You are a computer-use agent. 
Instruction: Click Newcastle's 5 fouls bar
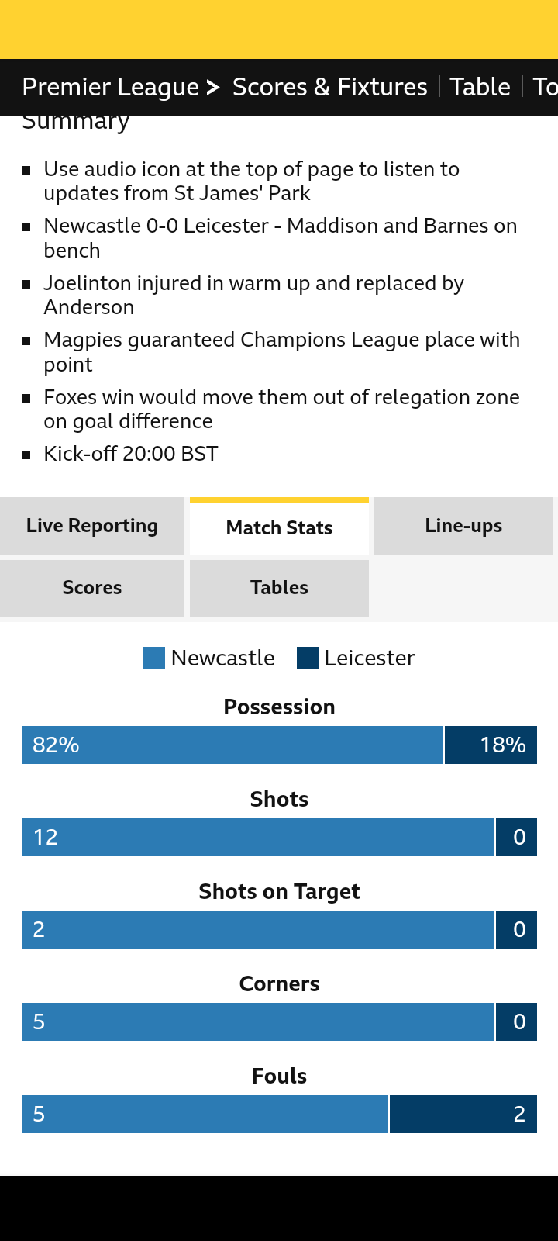[204, 1115]
